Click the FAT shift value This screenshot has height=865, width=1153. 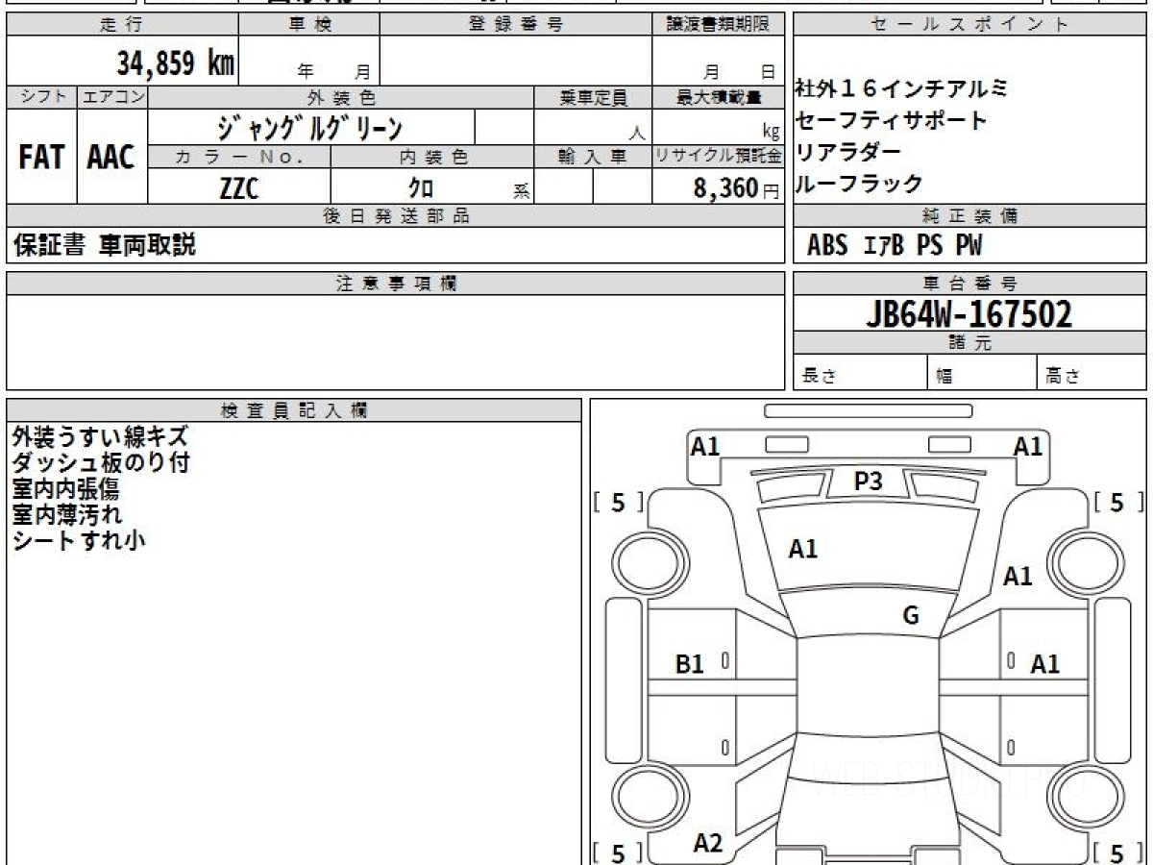tap(41, 158)
